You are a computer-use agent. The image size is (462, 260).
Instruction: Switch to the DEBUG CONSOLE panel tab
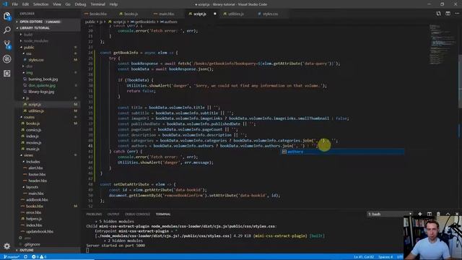137,214
